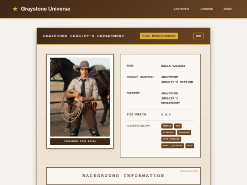
Task: Open the Lorebook nav item
Action: coord(206,9)
